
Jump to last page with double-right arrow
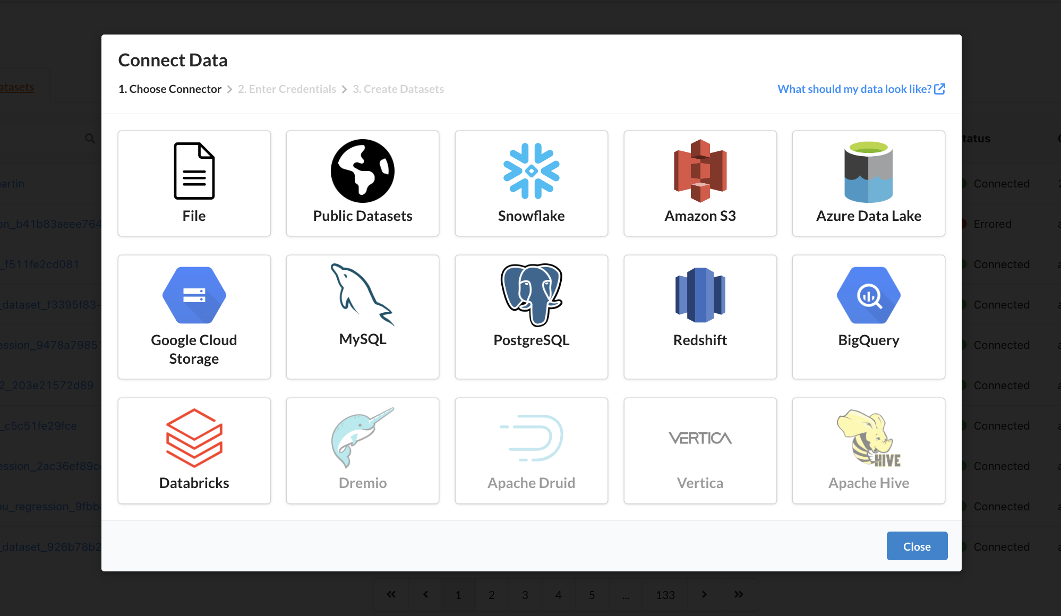[x=739, y=595]
